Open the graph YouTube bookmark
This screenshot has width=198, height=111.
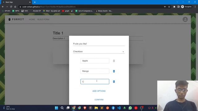pos(66,11)
